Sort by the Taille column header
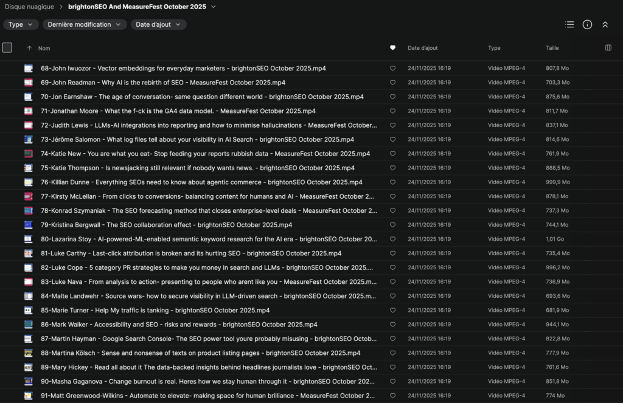 click(x=552, y=48)
